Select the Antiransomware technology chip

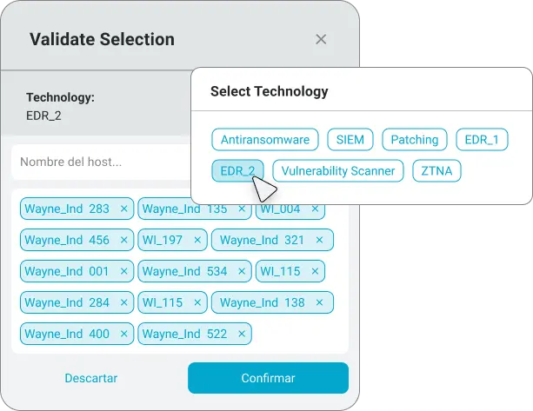pyautogui.click(x=265, y=139)
